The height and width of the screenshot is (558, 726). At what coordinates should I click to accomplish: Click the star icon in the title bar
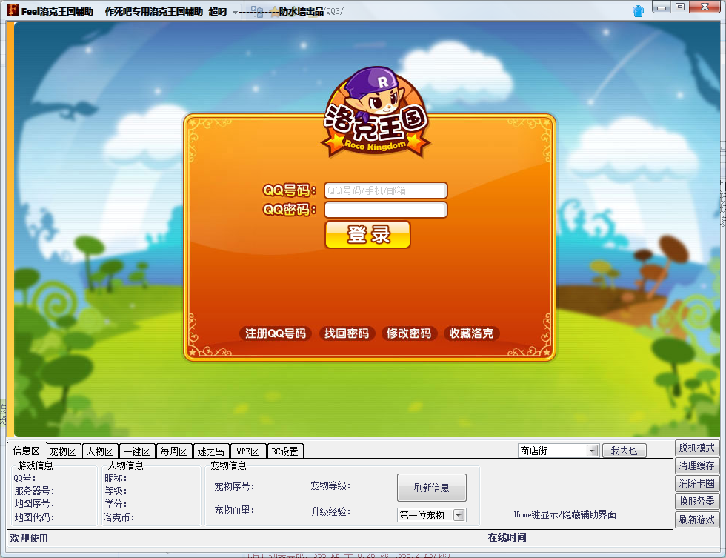274,12
